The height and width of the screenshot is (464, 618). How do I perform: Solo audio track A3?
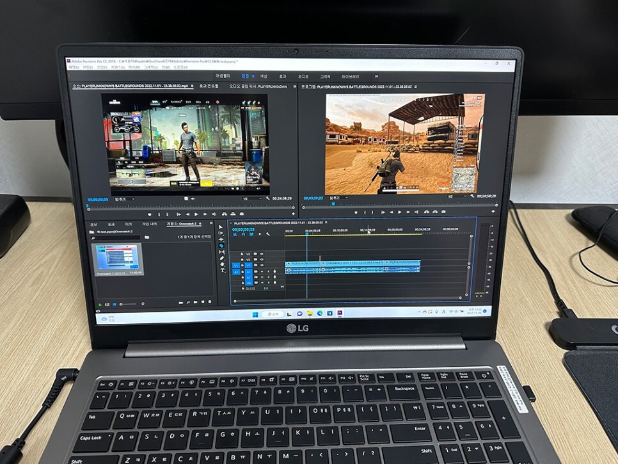(x=269, y=283)
